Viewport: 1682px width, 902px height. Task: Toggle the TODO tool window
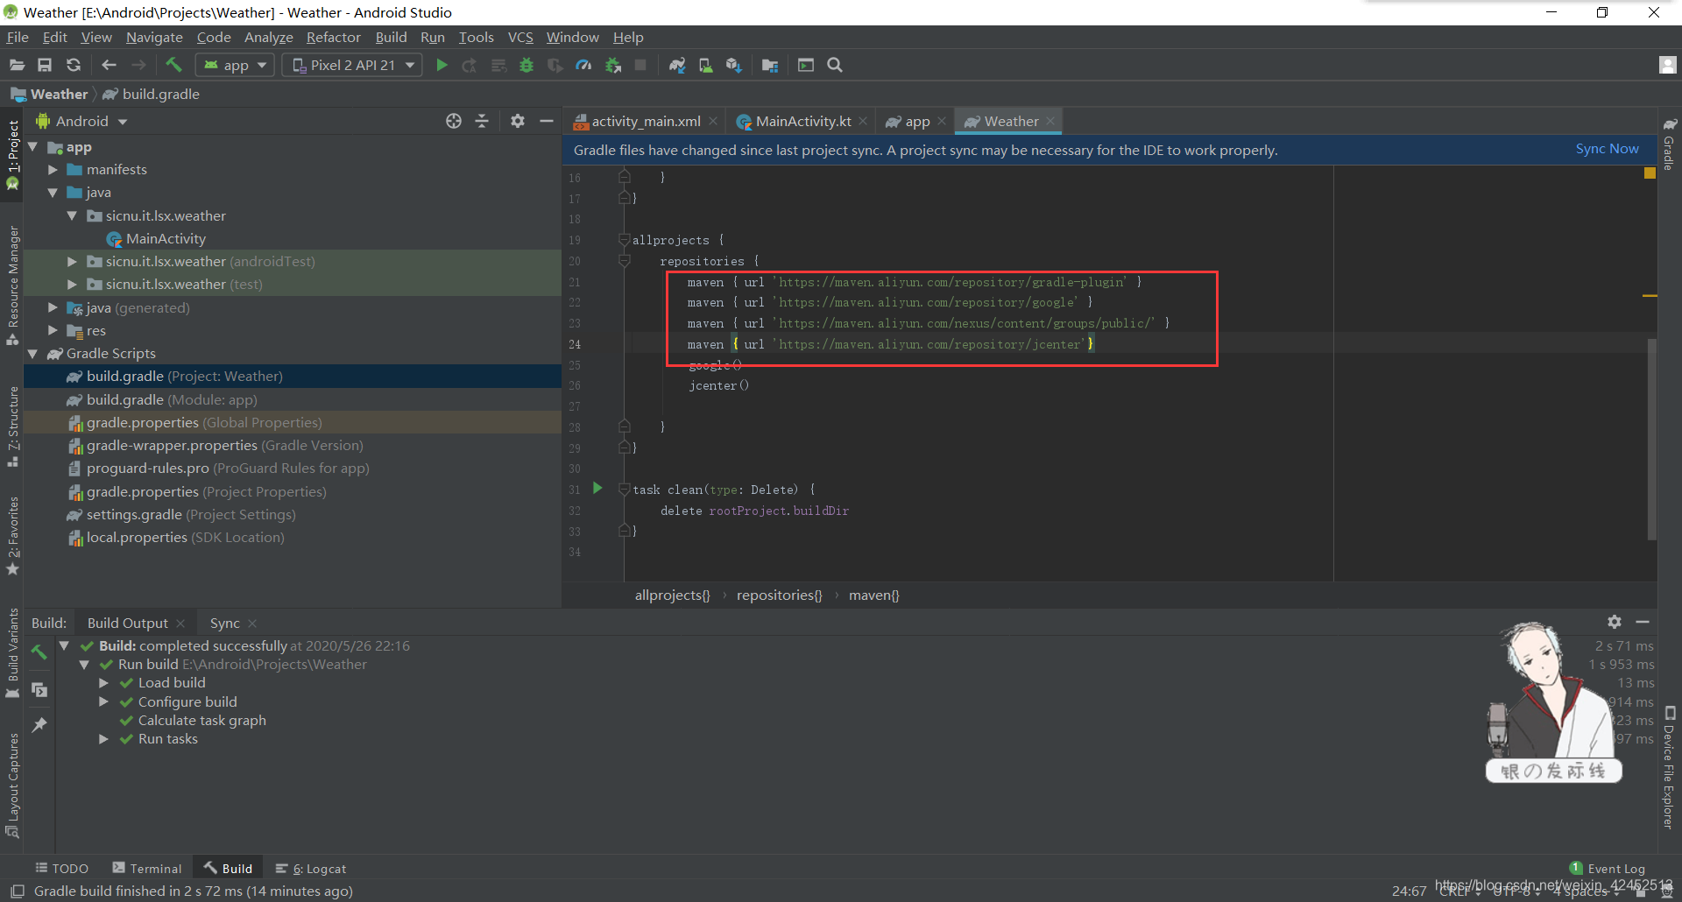(61, 868)
